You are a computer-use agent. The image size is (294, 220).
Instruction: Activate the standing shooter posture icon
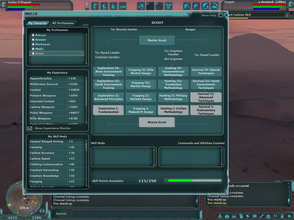click(95, 6)
